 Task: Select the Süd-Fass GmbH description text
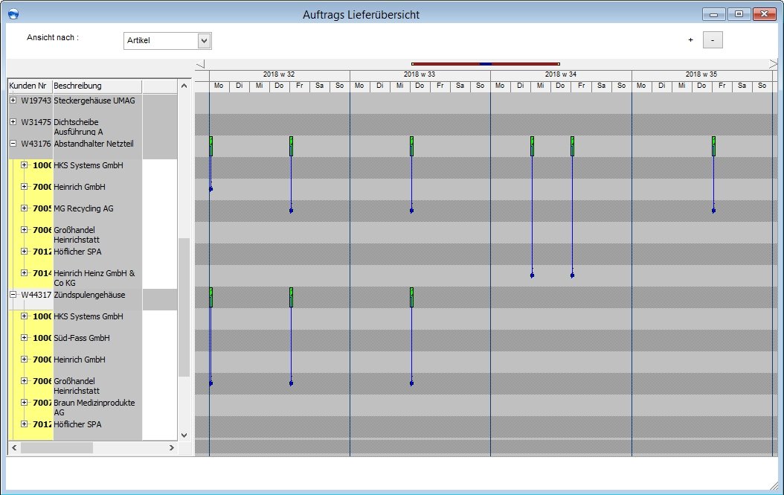coord(82,338)
